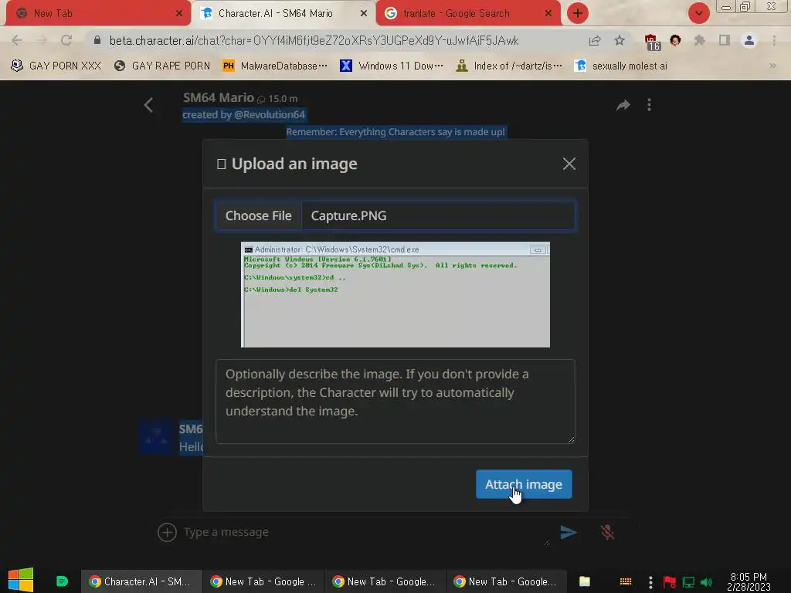
Task: Click the chat back chevron arrow
Action: 148,105
